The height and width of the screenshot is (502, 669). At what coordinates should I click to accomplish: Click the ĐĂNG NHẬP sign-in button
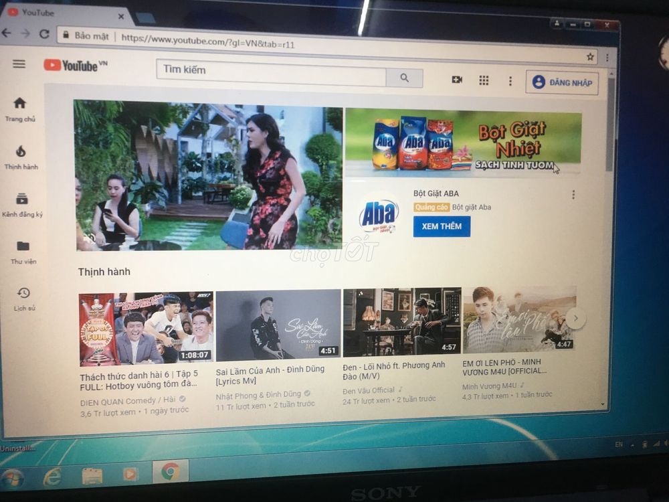pos(562,82)
